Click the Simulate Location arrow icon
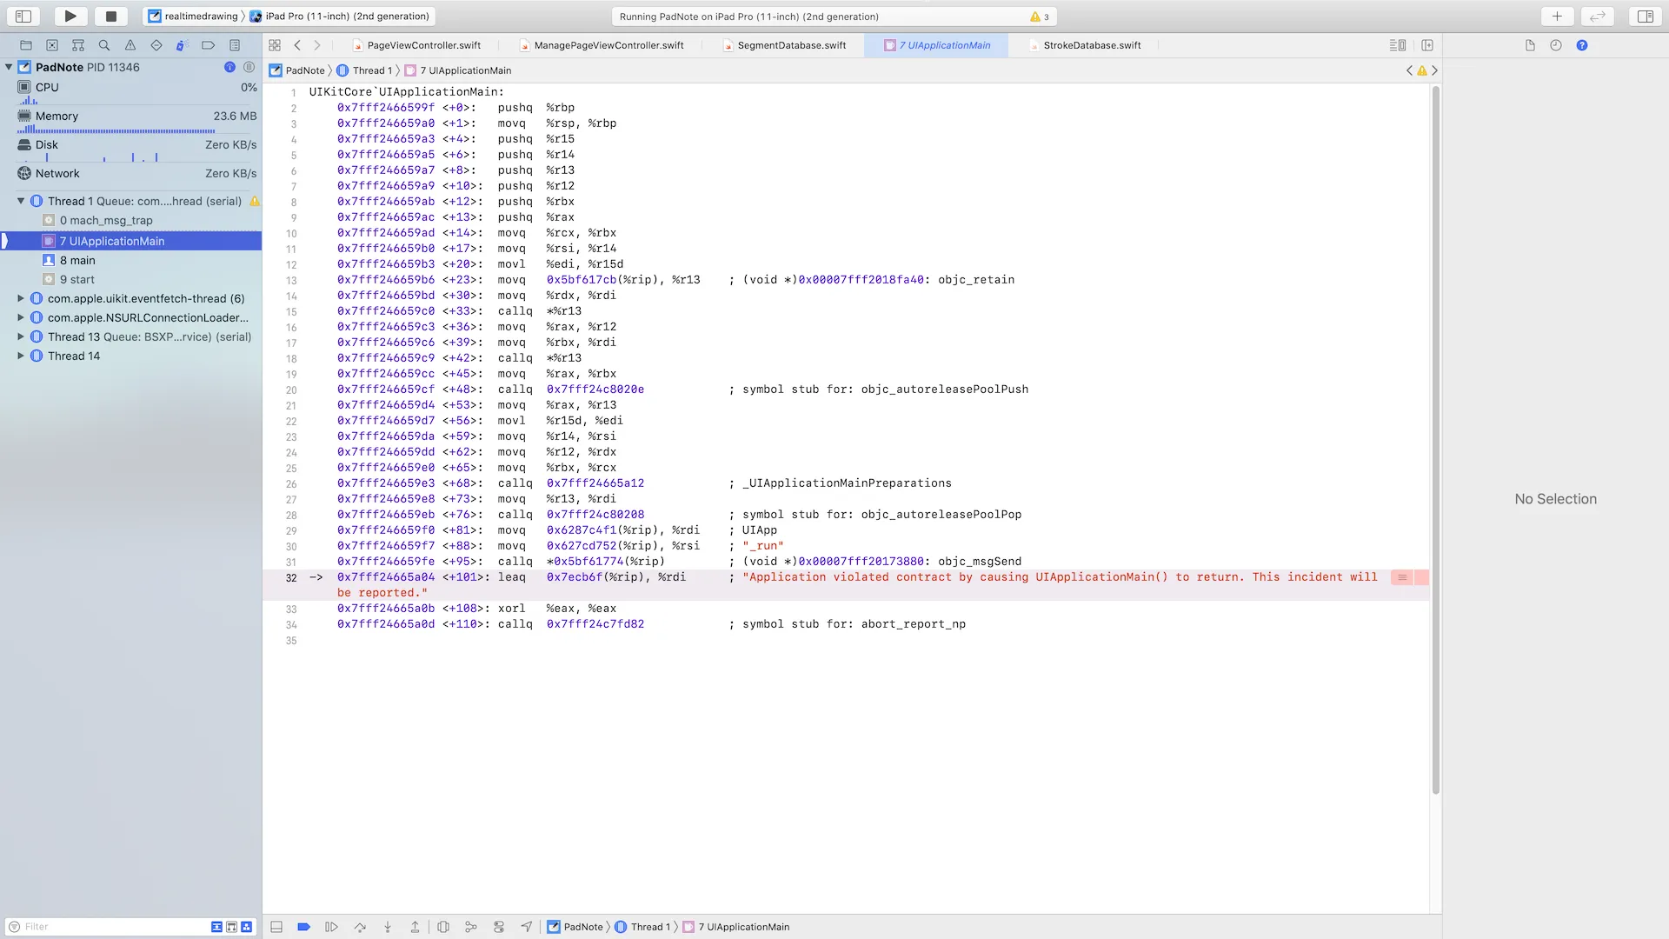1669x939 pixels. click(x=527, y=927)
